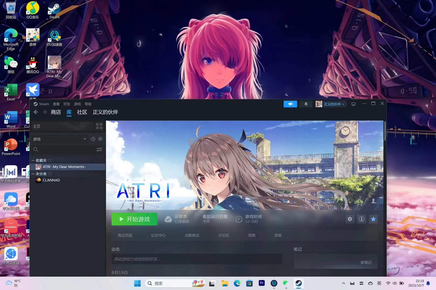
Task: Click 开始游戏 play button
Action: (135, 219)
